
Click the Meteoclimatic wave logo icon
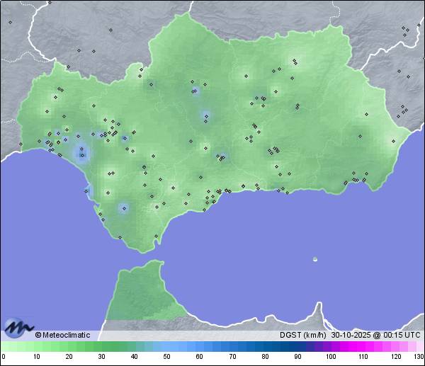point(17,328)
